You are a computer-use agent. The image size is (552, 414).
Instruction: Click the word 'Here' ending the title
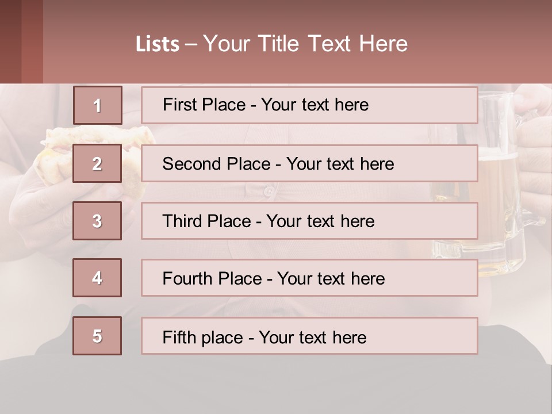click(x=383, y=44)
